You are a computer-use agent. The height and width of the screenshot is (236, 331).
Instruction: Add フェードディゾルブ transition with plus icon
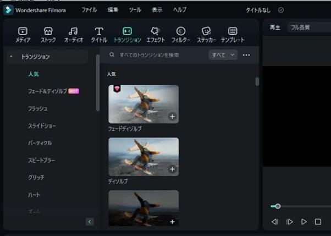coord(172,117)
